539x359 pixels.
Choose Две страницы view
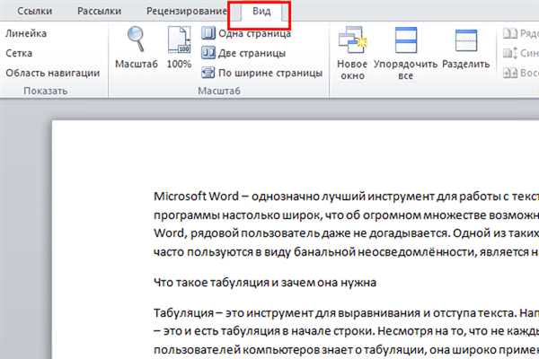(x=243, y=53)
